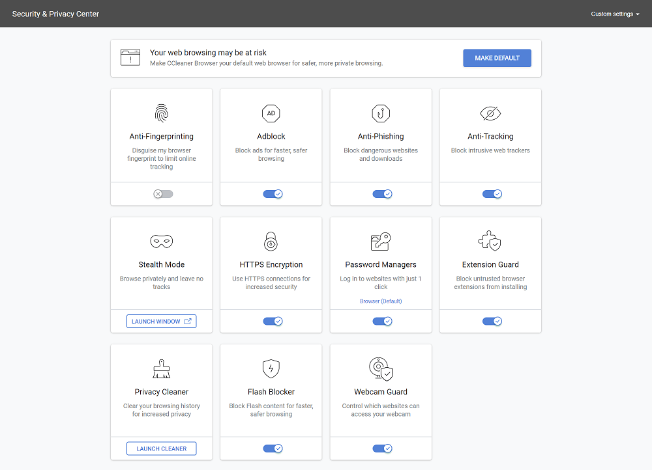Click the MAKE DEFAULT button

497,58
